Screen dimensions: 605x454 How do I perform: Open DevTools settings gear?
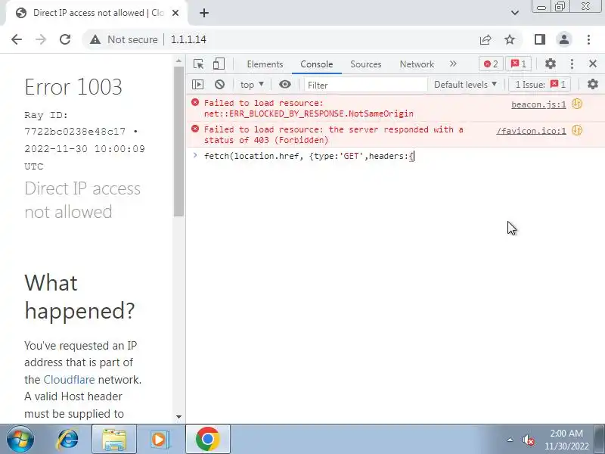click(551, 64)
